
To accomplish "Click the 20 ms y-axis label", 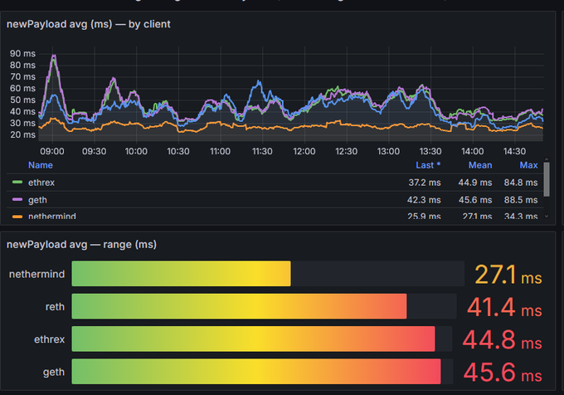I will click(22, 134).
